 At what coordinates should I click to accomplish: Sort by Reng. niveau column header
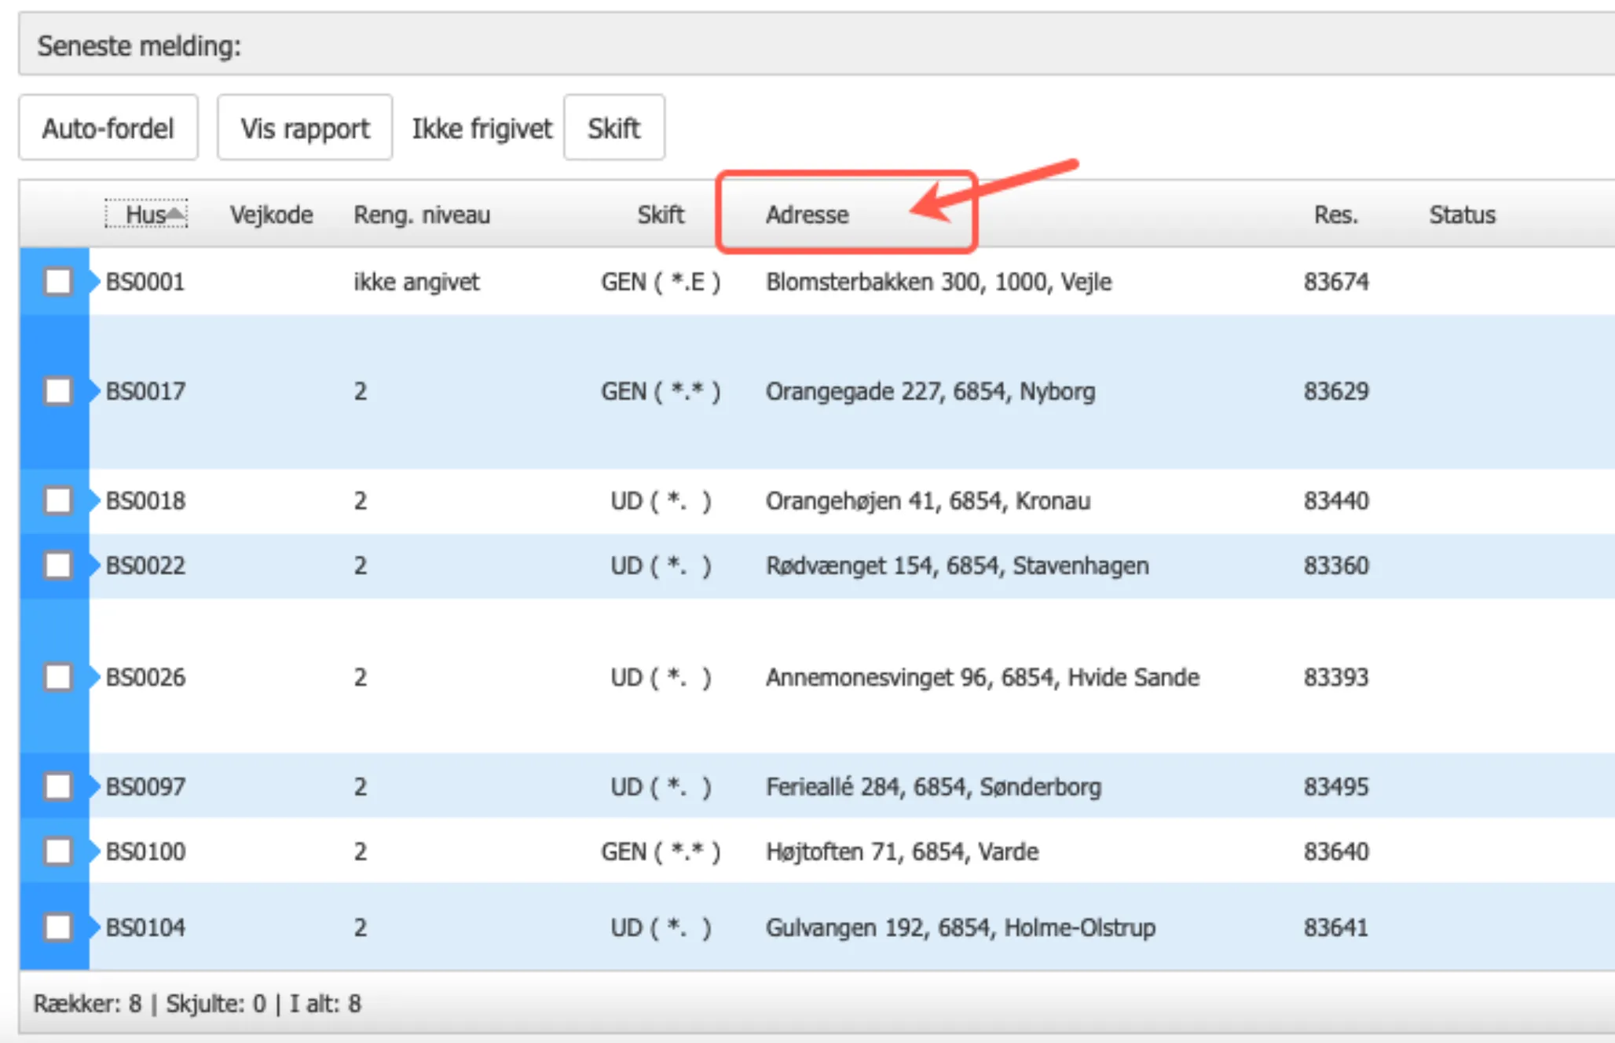coord(422,214)
